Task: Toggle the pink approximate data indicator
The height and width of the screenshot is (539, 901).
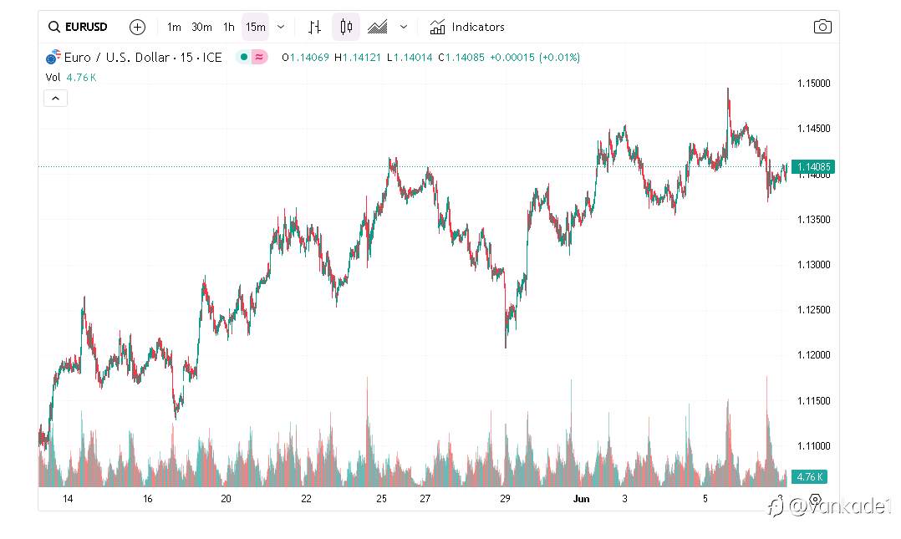Action: point(260,57)
